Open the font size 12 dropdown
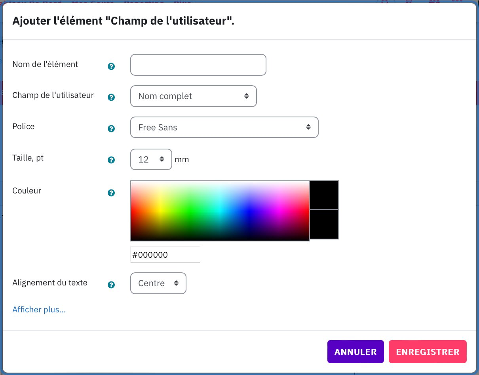The height and width of the screenshot is (375, 479). tap(151, 159)
